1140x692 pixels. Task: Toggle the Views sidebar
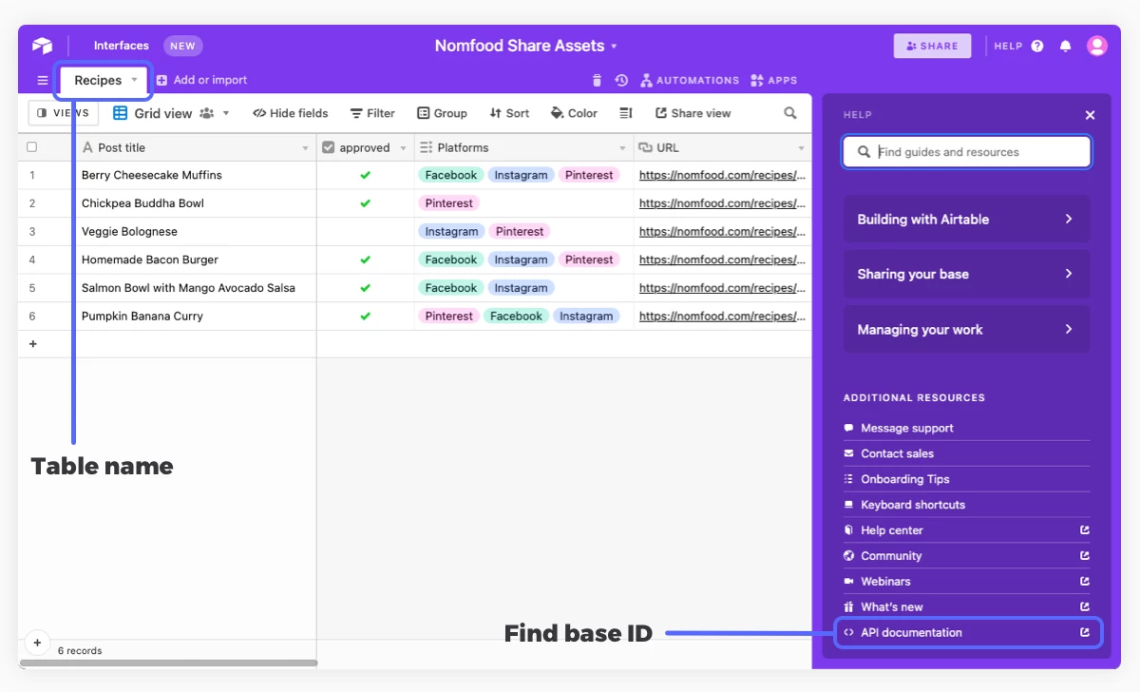(64, 113)
